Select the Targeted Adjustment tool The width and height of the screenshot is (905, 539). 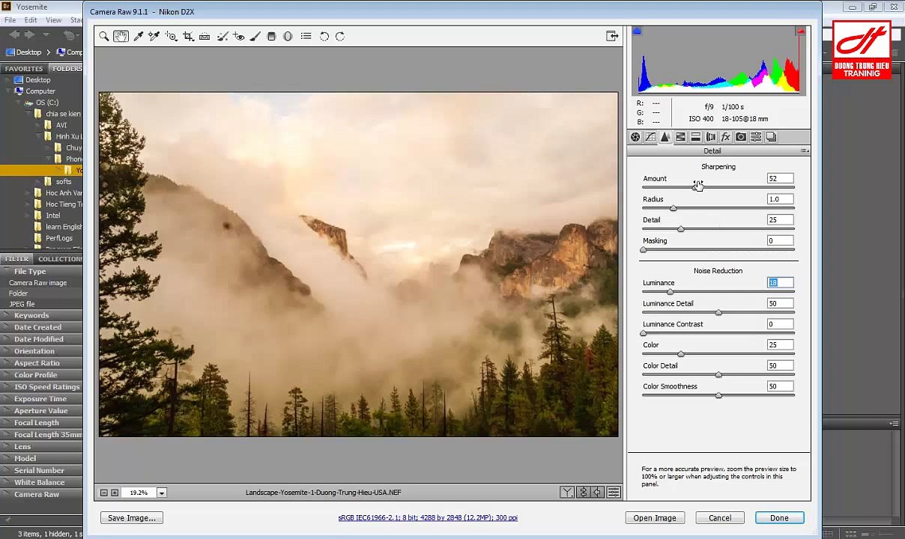click(x=172, y=36)
